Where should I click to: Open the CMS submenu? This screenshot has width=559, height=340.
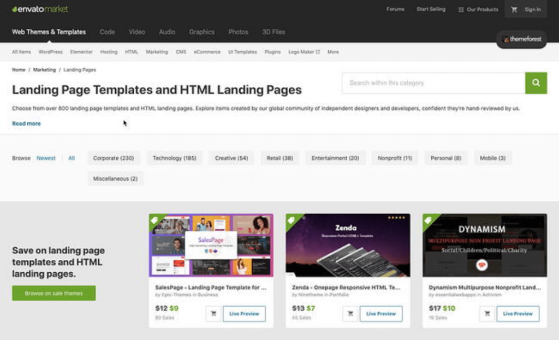click(181, 52)
